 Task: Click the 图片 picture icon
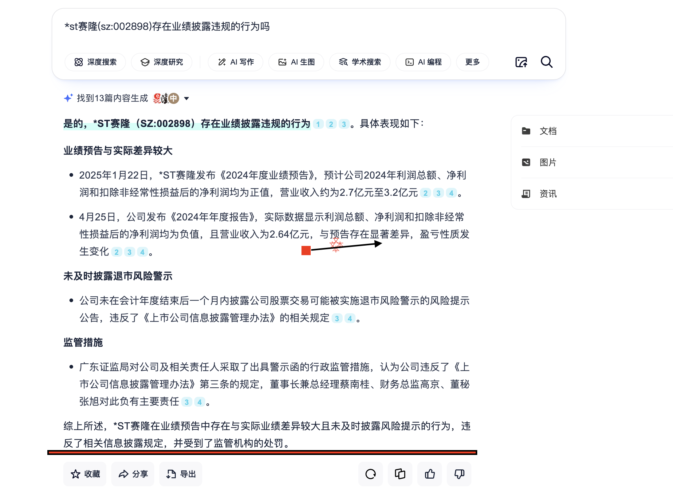[x=526, y=162]
